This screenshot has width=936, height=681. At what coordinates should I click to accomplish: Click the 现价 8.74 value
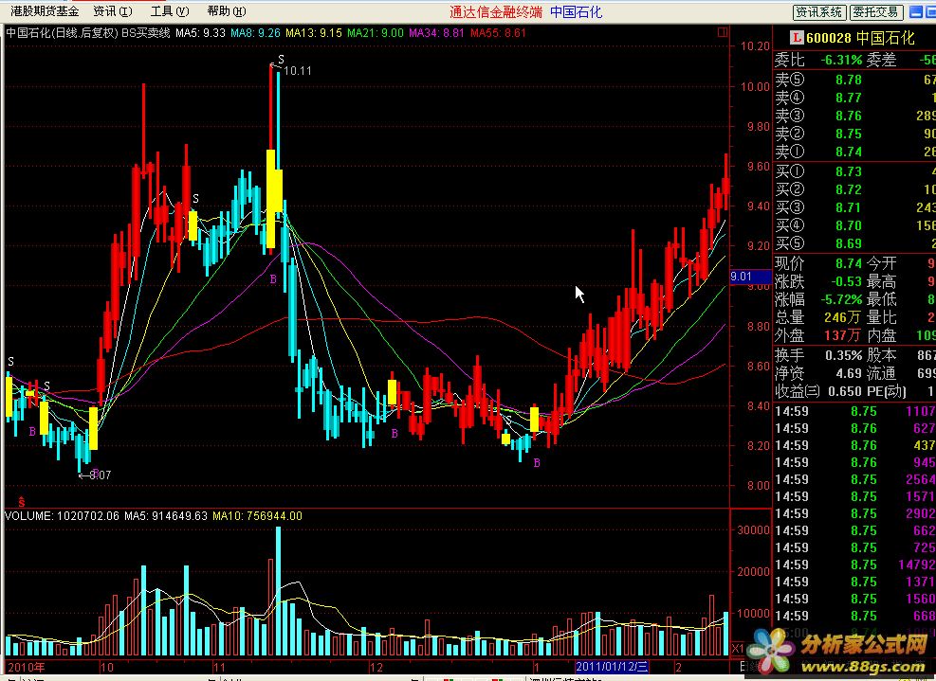pos(848,263)
